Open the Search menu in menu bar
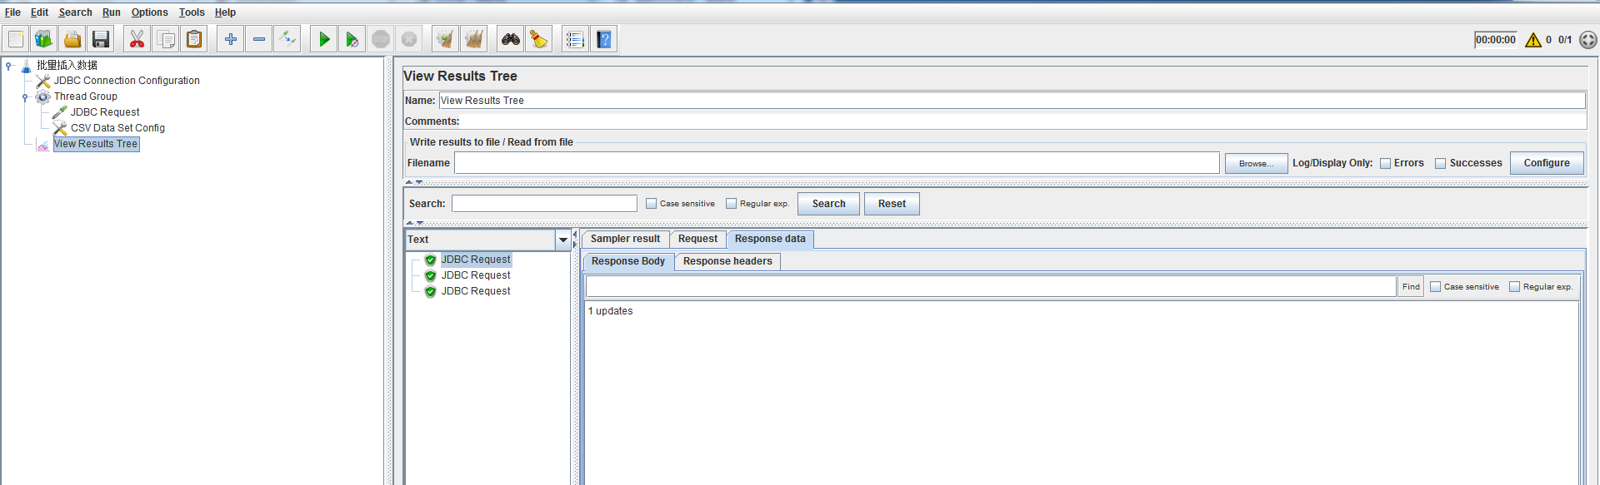Viewport: 1600px width, 485px height. pyautogui.click(x=75, y=12)
